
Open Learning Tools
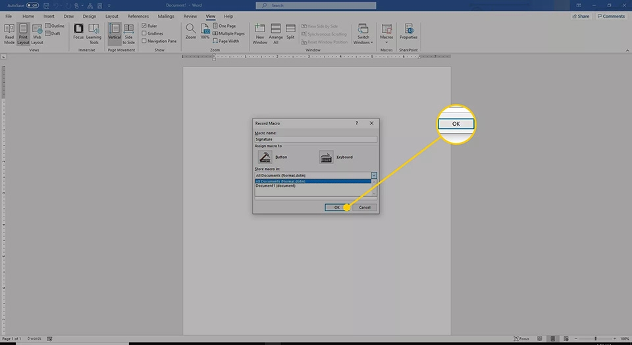click(x=93, y=34)
